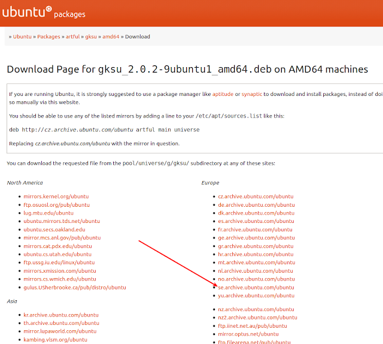Click the 'Europe' region heading
This screenshot has height=344, width=383.
click(x=210, y=183)
